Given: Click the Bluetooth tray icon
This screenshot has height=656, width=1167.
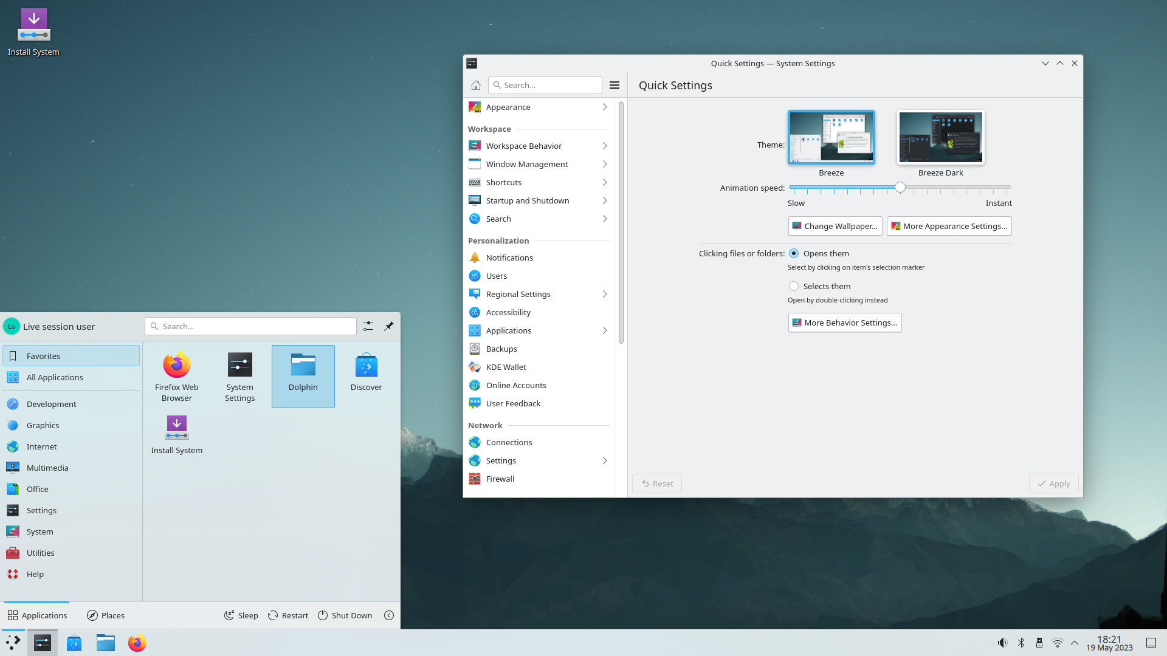Looking at the screenshot, I should point(1021,643).
